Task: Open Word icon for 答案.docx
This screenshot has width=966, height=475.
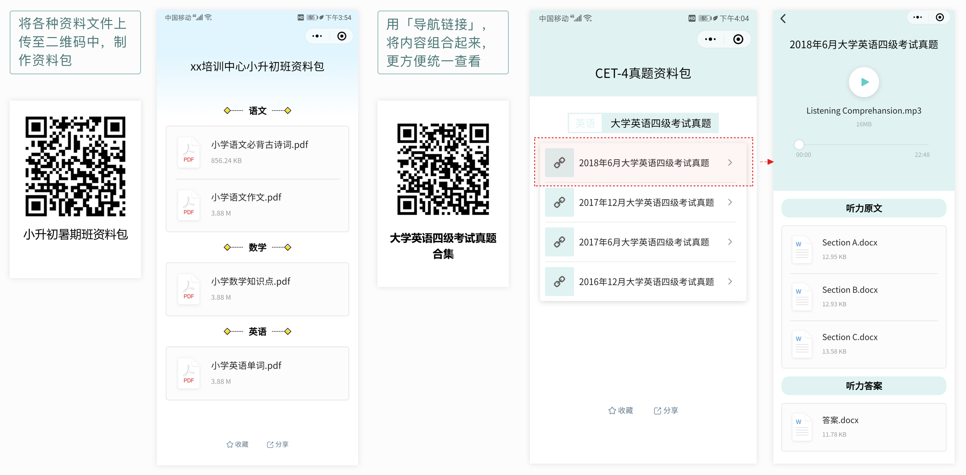Action: click(802, 426)
